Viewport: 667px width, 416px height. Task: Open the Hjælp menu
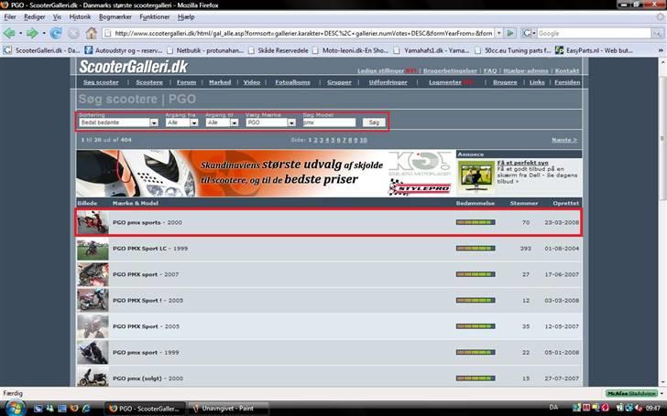(x=186, y=17)
